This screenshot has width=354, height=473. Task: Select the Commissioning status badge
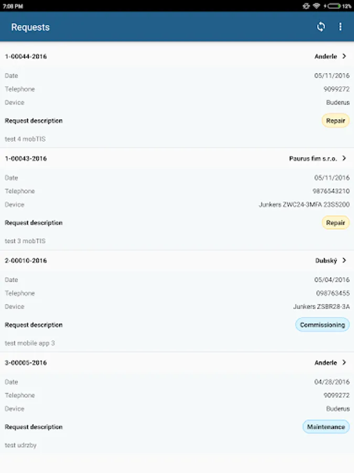tap(322, 325)
